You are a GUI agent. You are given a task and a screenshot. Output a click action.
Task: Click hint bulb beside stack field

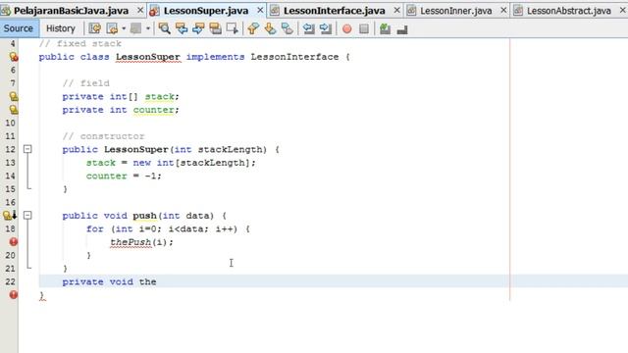(x=13, y=96)
